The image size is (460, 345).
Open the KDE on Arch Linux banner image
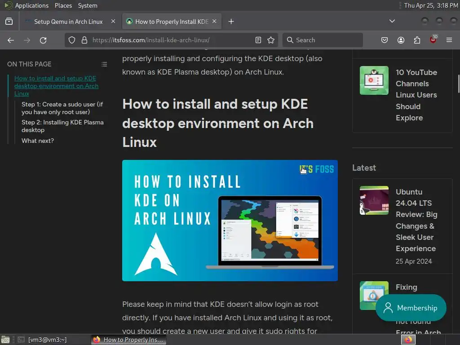click(x=230, y=221)
